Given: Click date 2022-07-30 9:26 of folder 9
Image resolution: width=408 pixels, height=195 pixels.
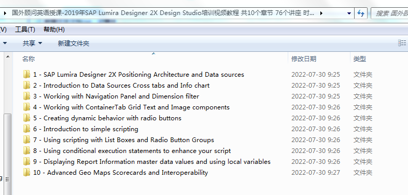Looking at the screenshot, I should coord(316,162).
